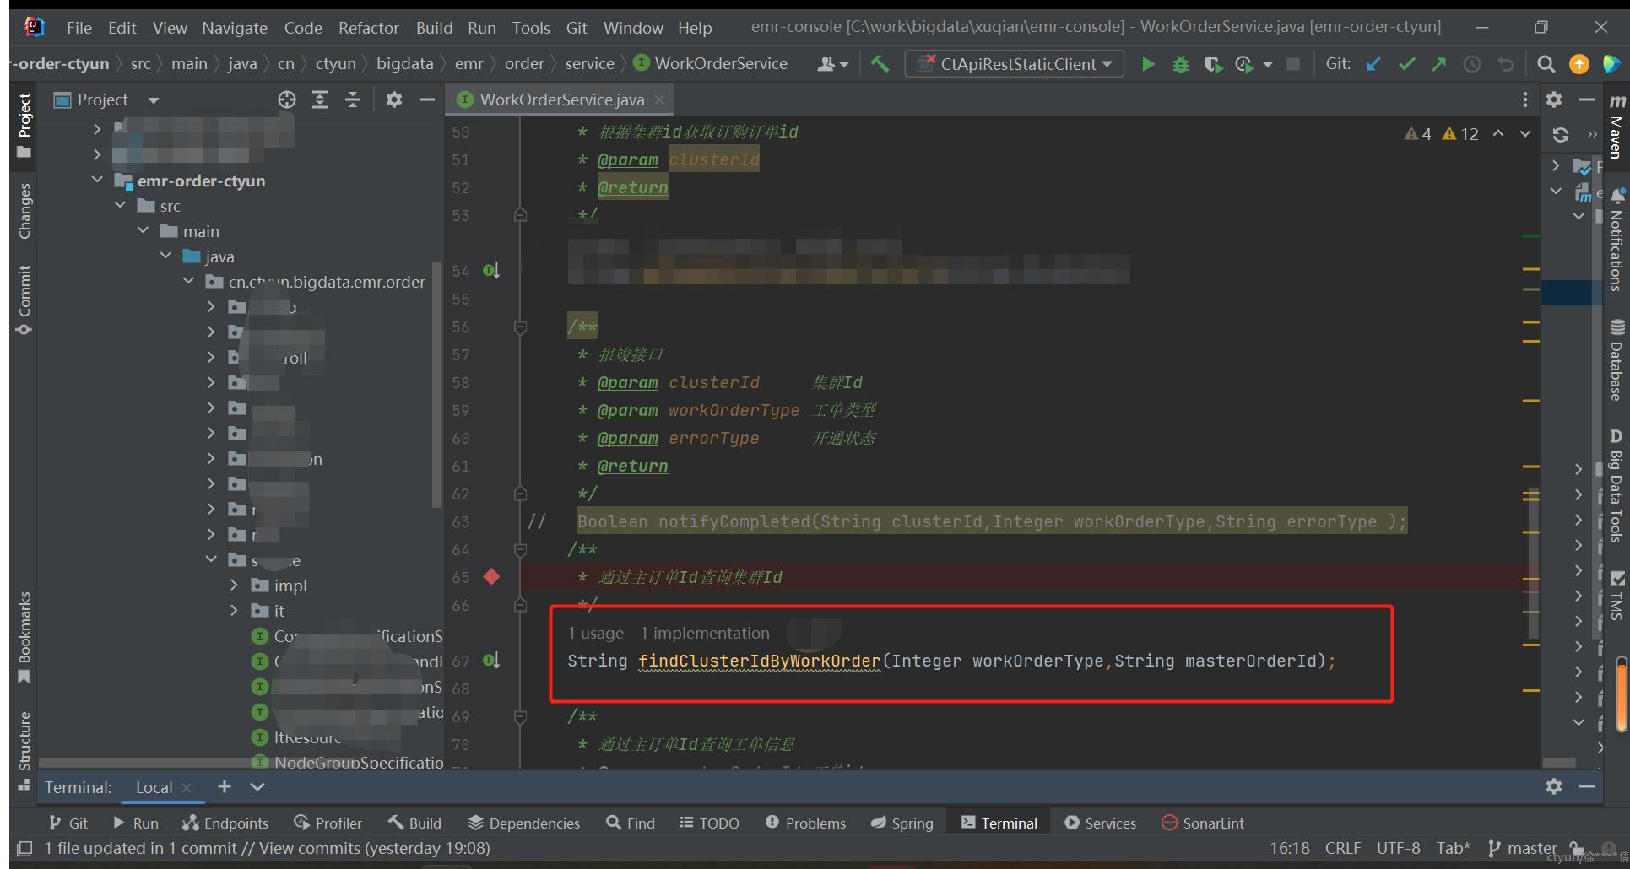1630x869 pixels.
Task: Open the Navigate menu
Action: pos(234,28)
